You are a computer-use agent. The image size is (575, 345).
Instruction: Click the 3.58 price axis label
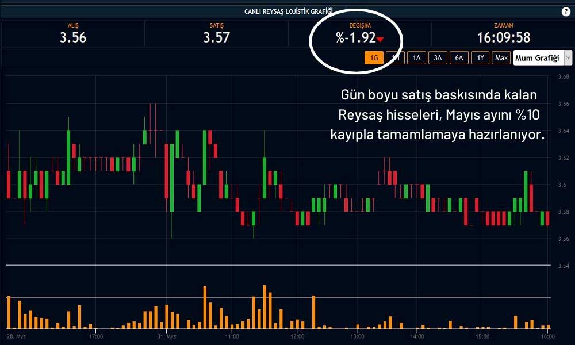(563, 212)
